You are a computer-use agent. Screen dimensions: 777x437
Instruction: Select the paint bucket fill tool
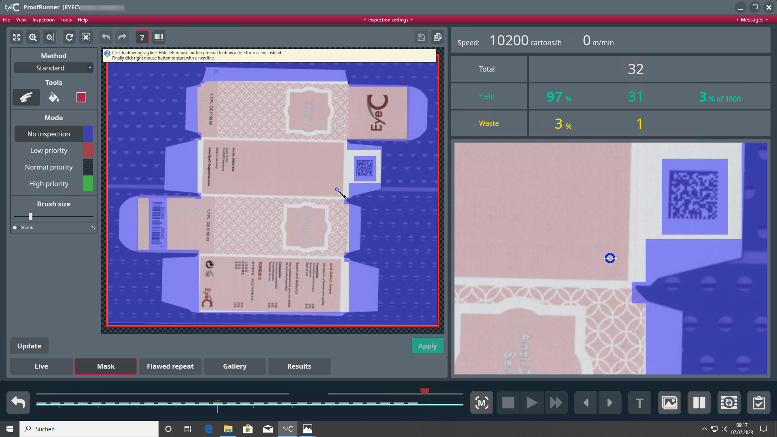[54, 97]
